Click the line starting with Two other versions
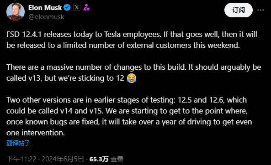This screenshot has height=165, width=271. 127,100
